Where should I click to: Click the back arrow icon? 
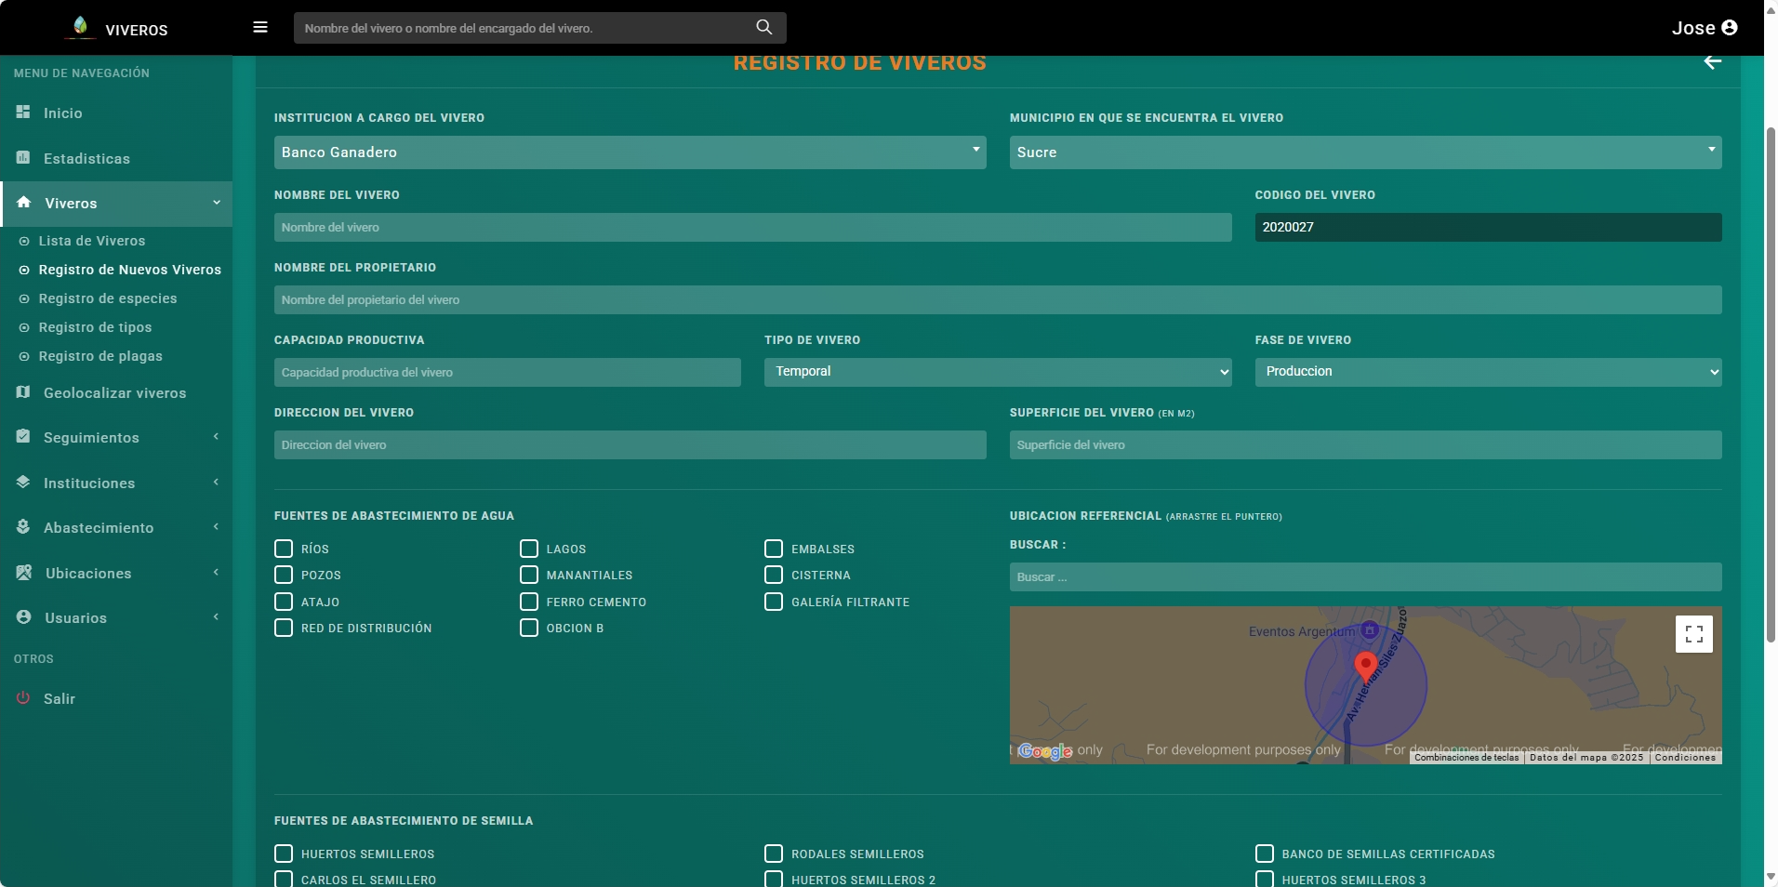click(1712, 62)
